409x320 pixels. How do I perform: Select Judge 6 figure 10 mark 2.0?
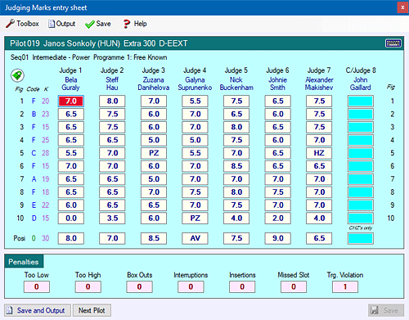pyautogui.click(x=277, y=219)
